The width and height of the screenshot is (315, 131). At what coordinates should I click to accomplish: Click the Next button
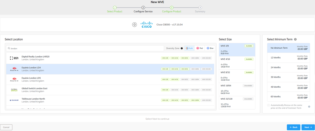click(x=308, y=127)
